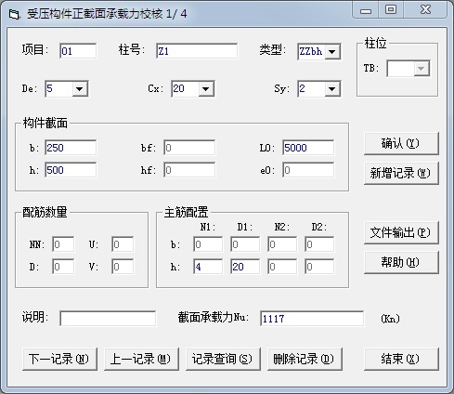Click the b row N1 field in 主筋配置
The image size is (454, 394).
coord(208,244)
